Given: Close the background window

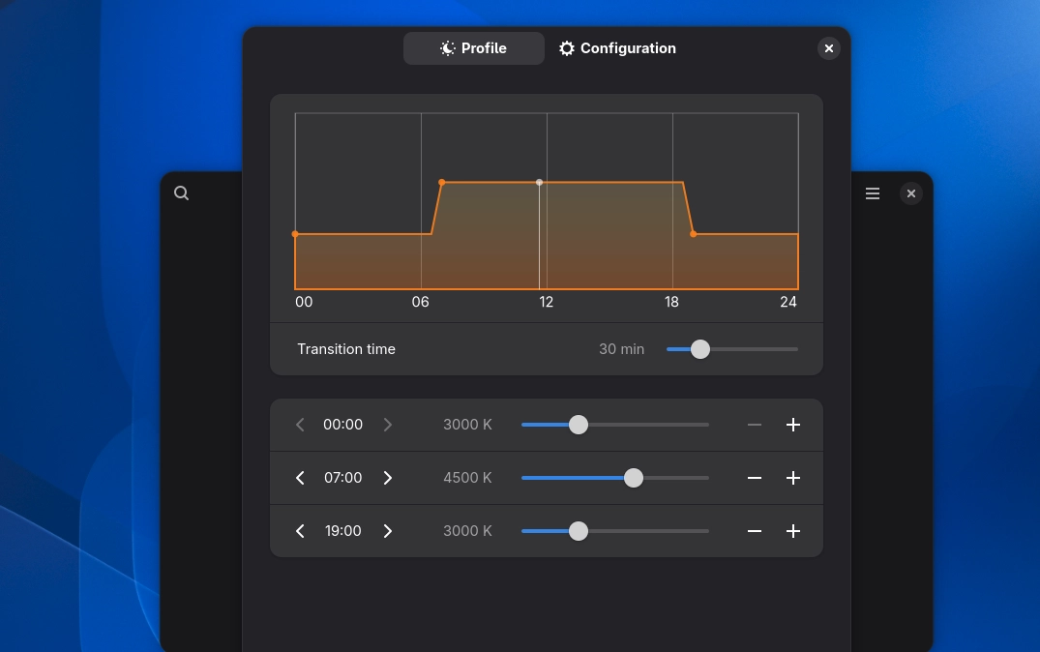Looking at the screenshot, I should [910, 193].
